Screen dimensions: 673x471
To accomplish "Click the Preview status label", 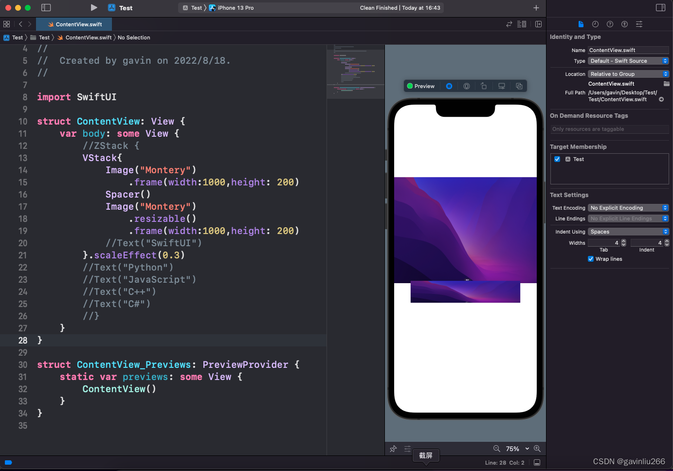I will (421, 86).
